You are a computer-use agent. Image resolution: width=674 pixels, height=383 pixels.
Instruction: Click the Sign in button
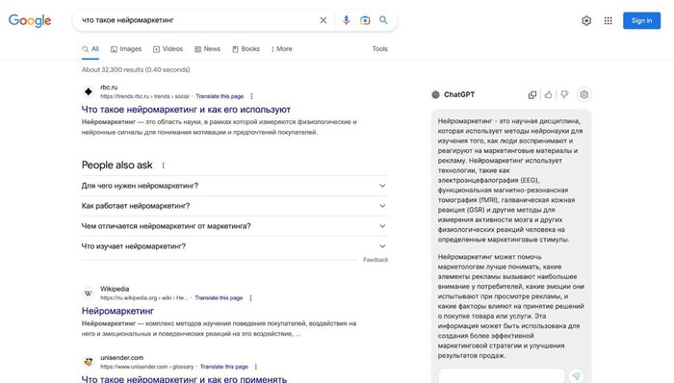[x=641, y=20]
